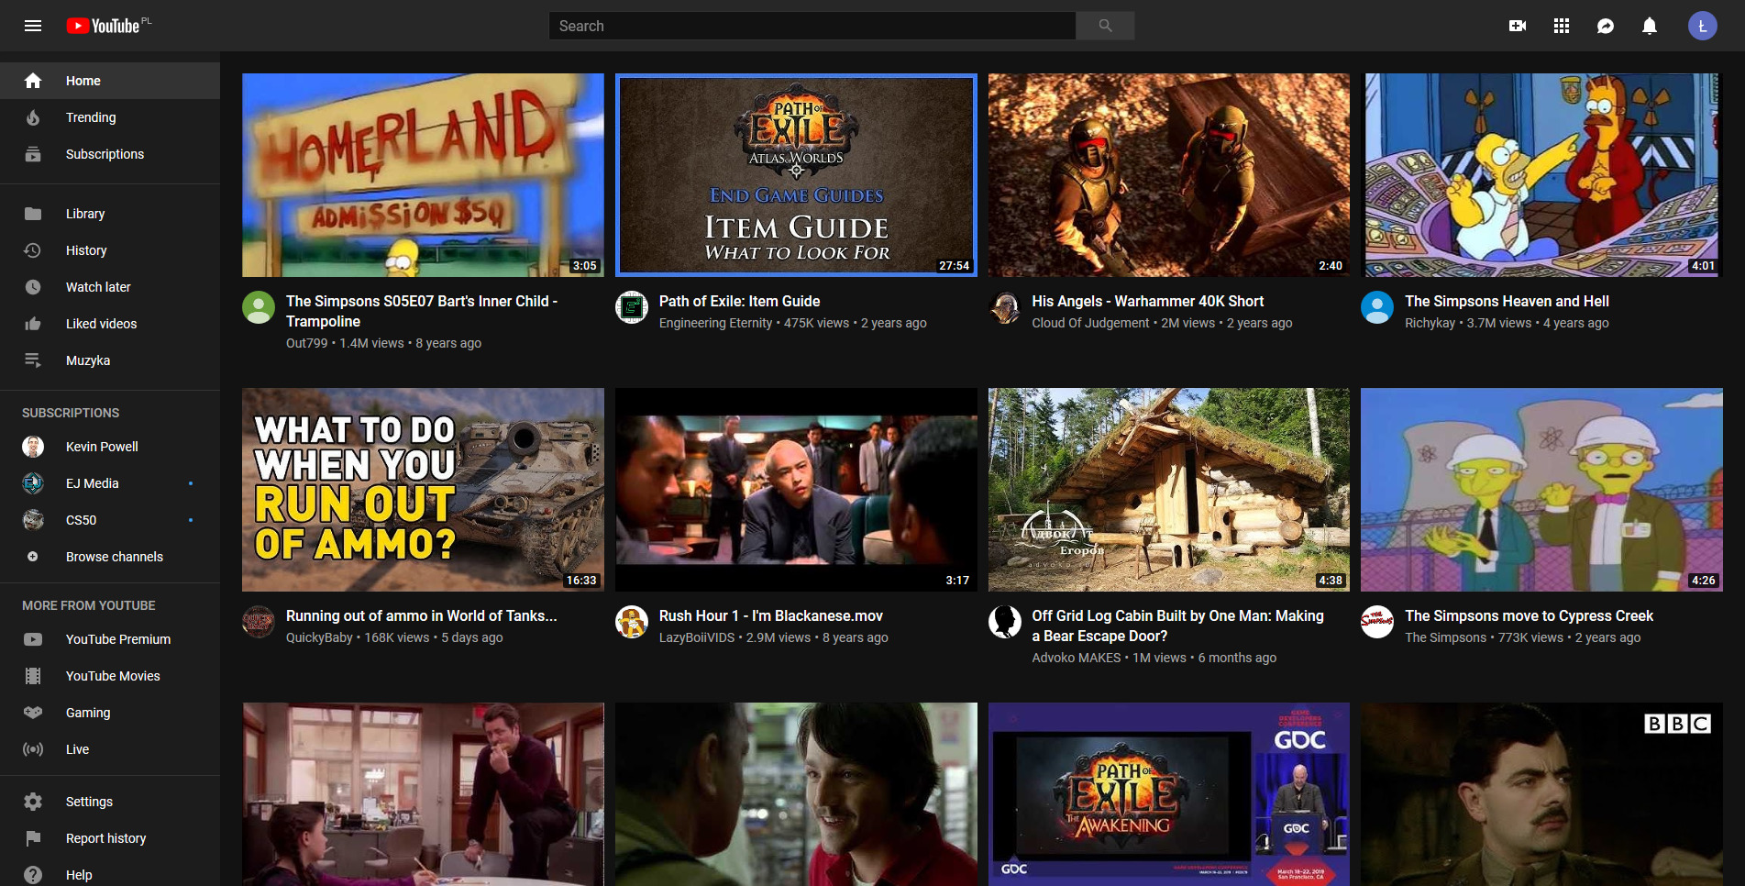Open the BBC Mr Bean thumbnail

coord(1541,794)
